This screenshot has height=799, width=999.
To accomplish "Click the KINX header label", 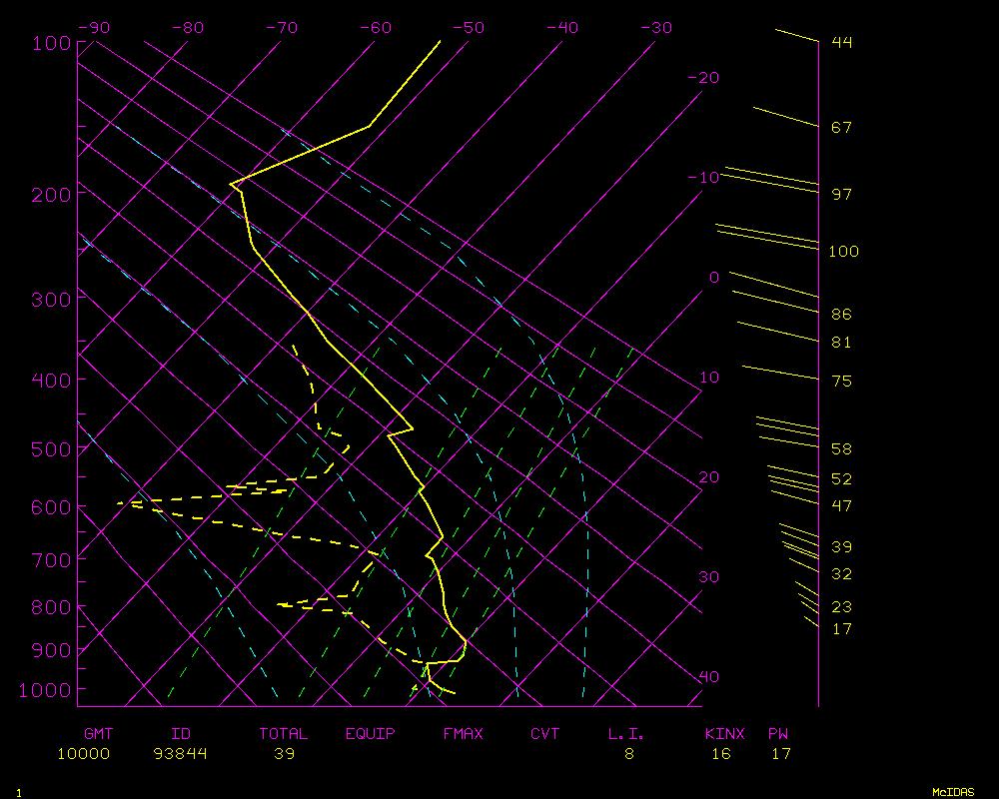I will pos(725,734).
